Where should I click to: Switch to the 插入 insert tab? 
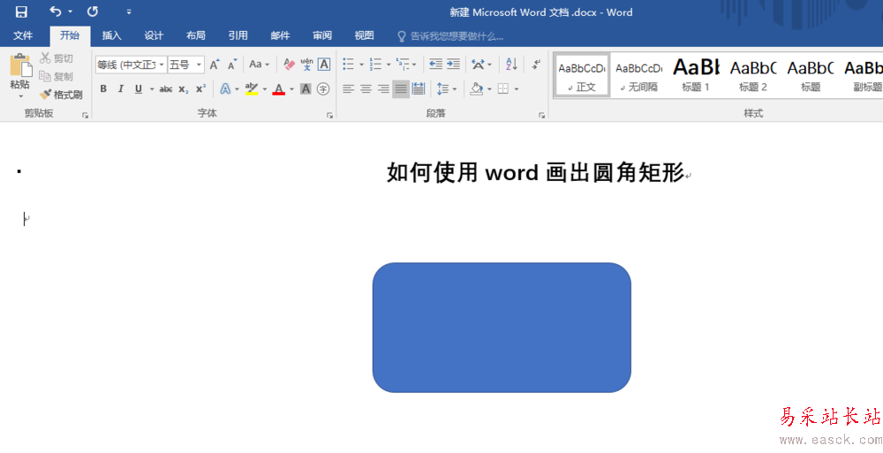pos(111,36)
